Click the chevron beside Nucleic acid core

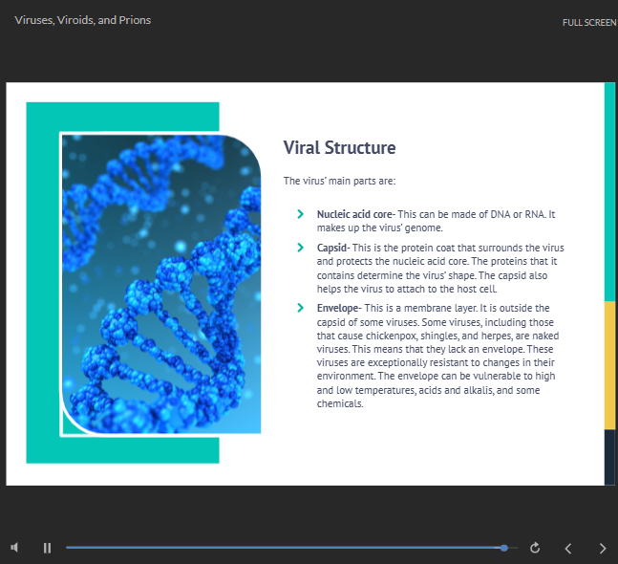click(x=301, y=214)
